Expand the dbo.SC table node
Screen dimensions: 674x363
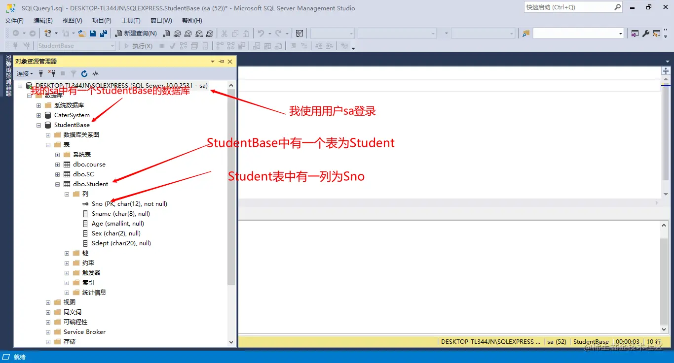pyautogui.click(x=57, y=174)
